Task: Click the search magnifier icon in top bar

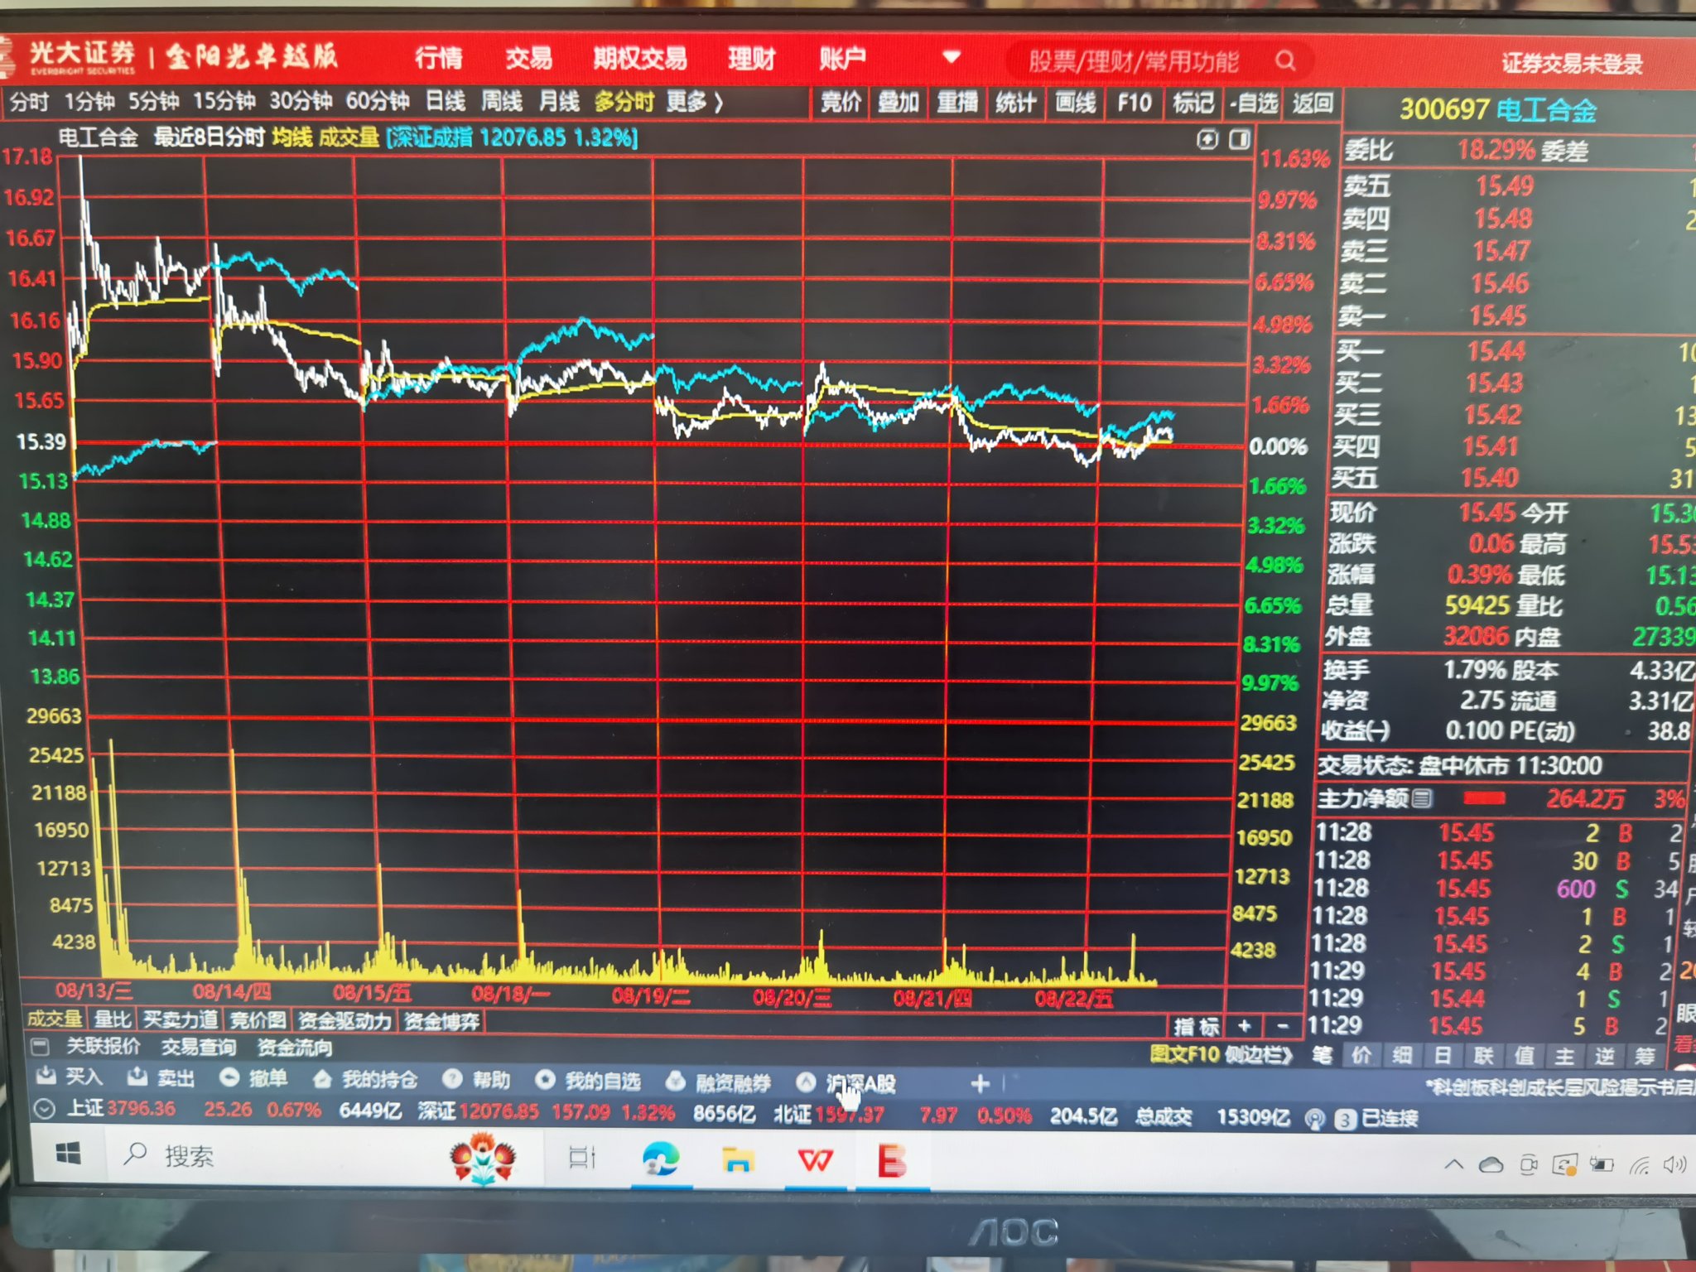Action: pyautogui.click(x=1284, y=60)
